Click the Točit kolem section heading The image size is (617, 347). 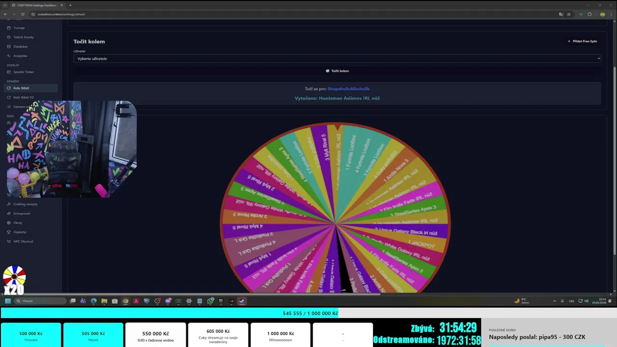tap(89, 41)
